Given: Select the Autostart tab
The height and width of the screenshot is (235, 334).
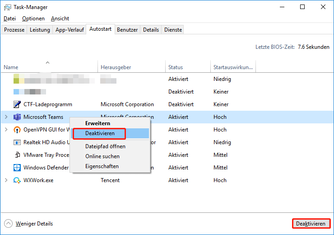Looking at the screenshot, I should 100,29.
